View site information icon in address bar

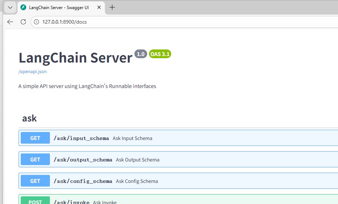(36, 22)
